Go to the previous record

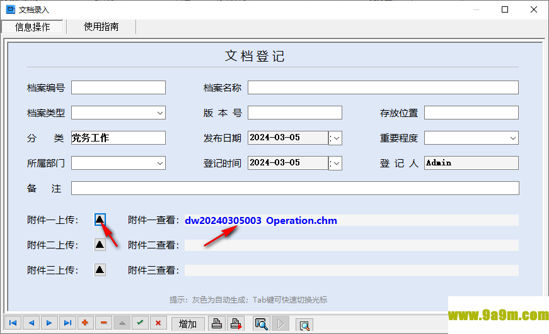click(x=31, y=323)
